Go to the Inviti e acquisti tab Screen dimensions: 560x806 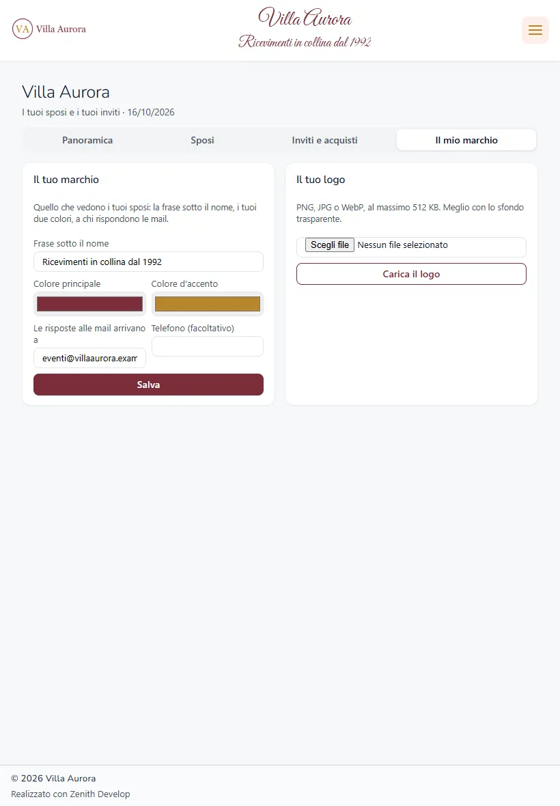[324, 140]
